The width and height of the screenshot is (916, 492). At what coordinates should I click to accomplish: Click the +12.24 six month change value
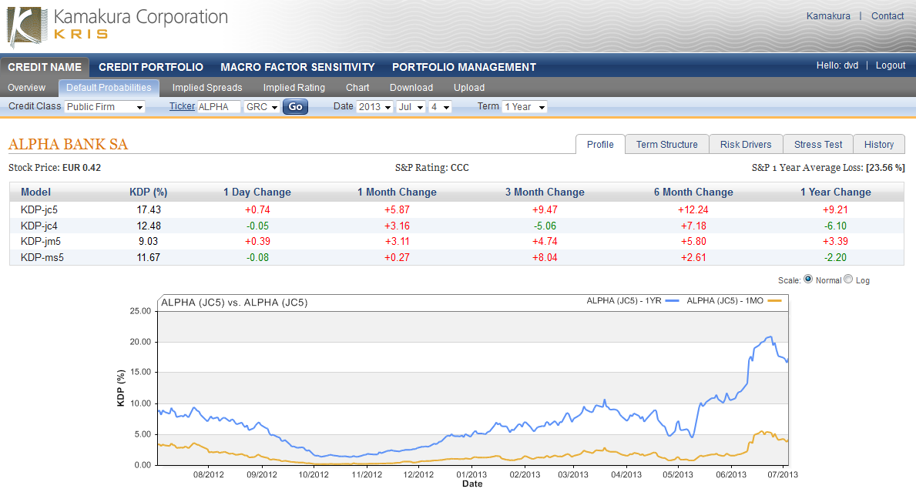693,209
